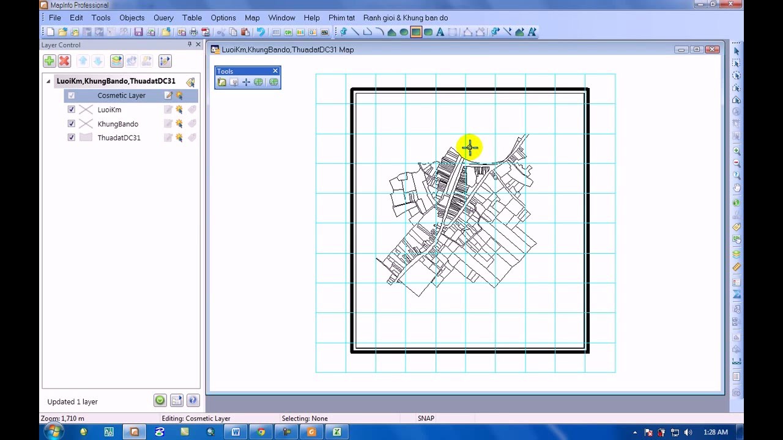This screenshot has height=440, width=783.
Task: Open the Region Style button
Action: pos(519,32)
